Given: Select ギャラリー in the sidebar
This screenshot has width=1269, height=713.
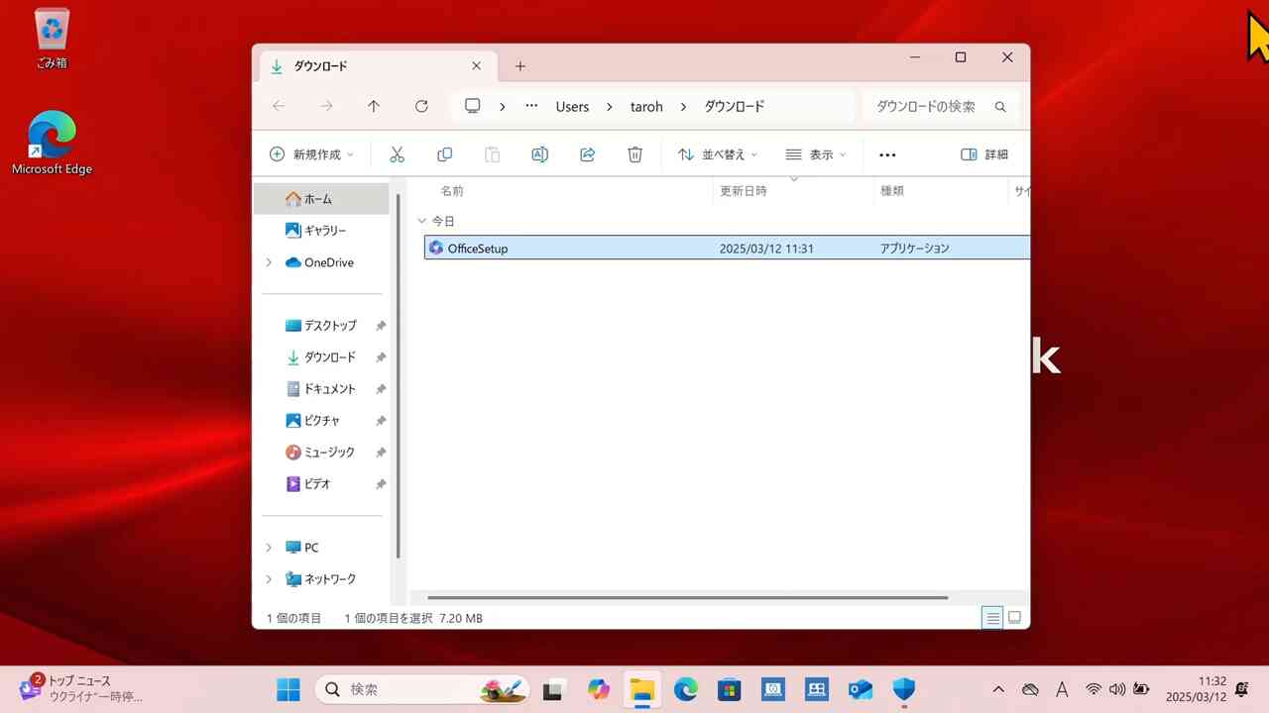Looking at the screenshot, I should tap(320, 230).
